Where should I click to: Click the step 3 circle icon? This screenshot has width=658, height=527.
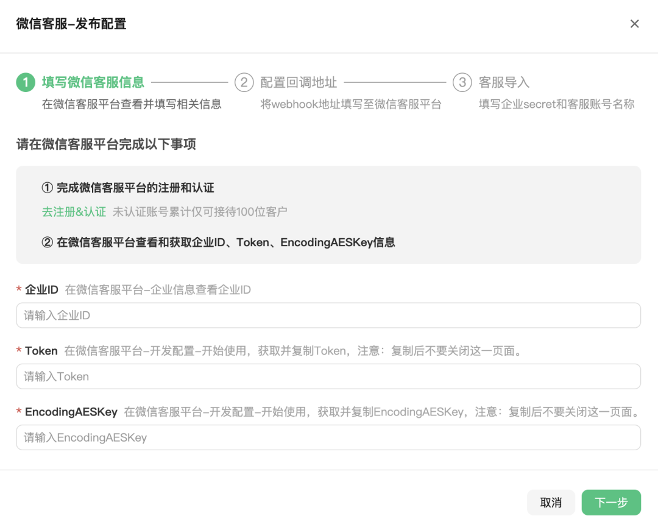[x=462, y=82]
